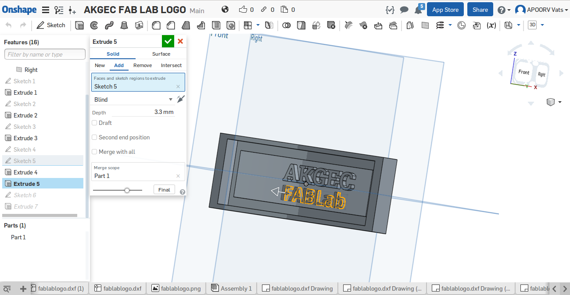Select the Delete part tool
Screen dimensions: 570x295
pos(331,25)
